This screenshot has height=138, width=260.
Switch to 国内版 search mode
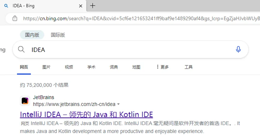coord(32,35)
